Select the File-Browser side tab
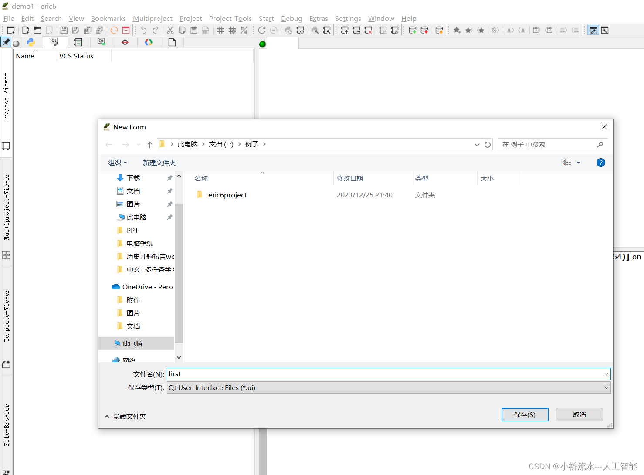This screenshot has width=644, height=475. click(6, 425)
